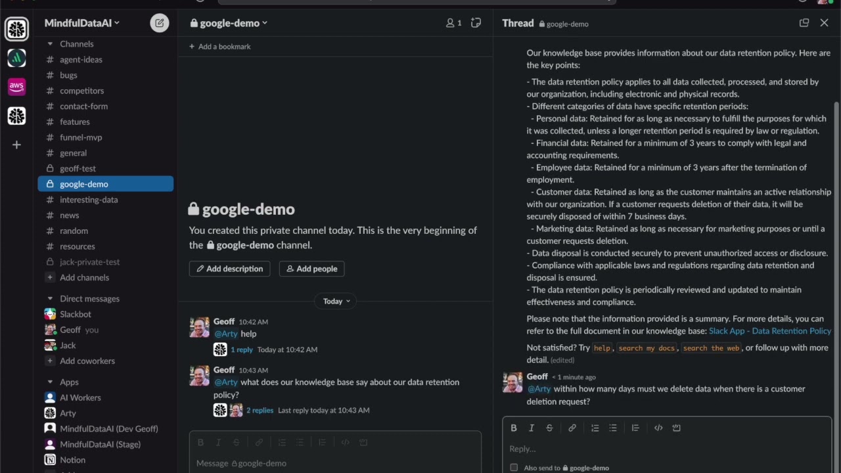
Task: Open the compose new message icon
Action: 159,23
